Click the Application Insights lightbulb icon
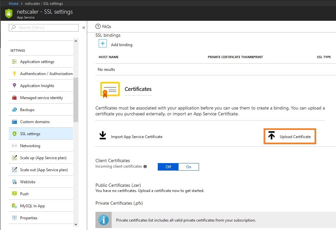The image size is (336, 230). coord(14,86)
